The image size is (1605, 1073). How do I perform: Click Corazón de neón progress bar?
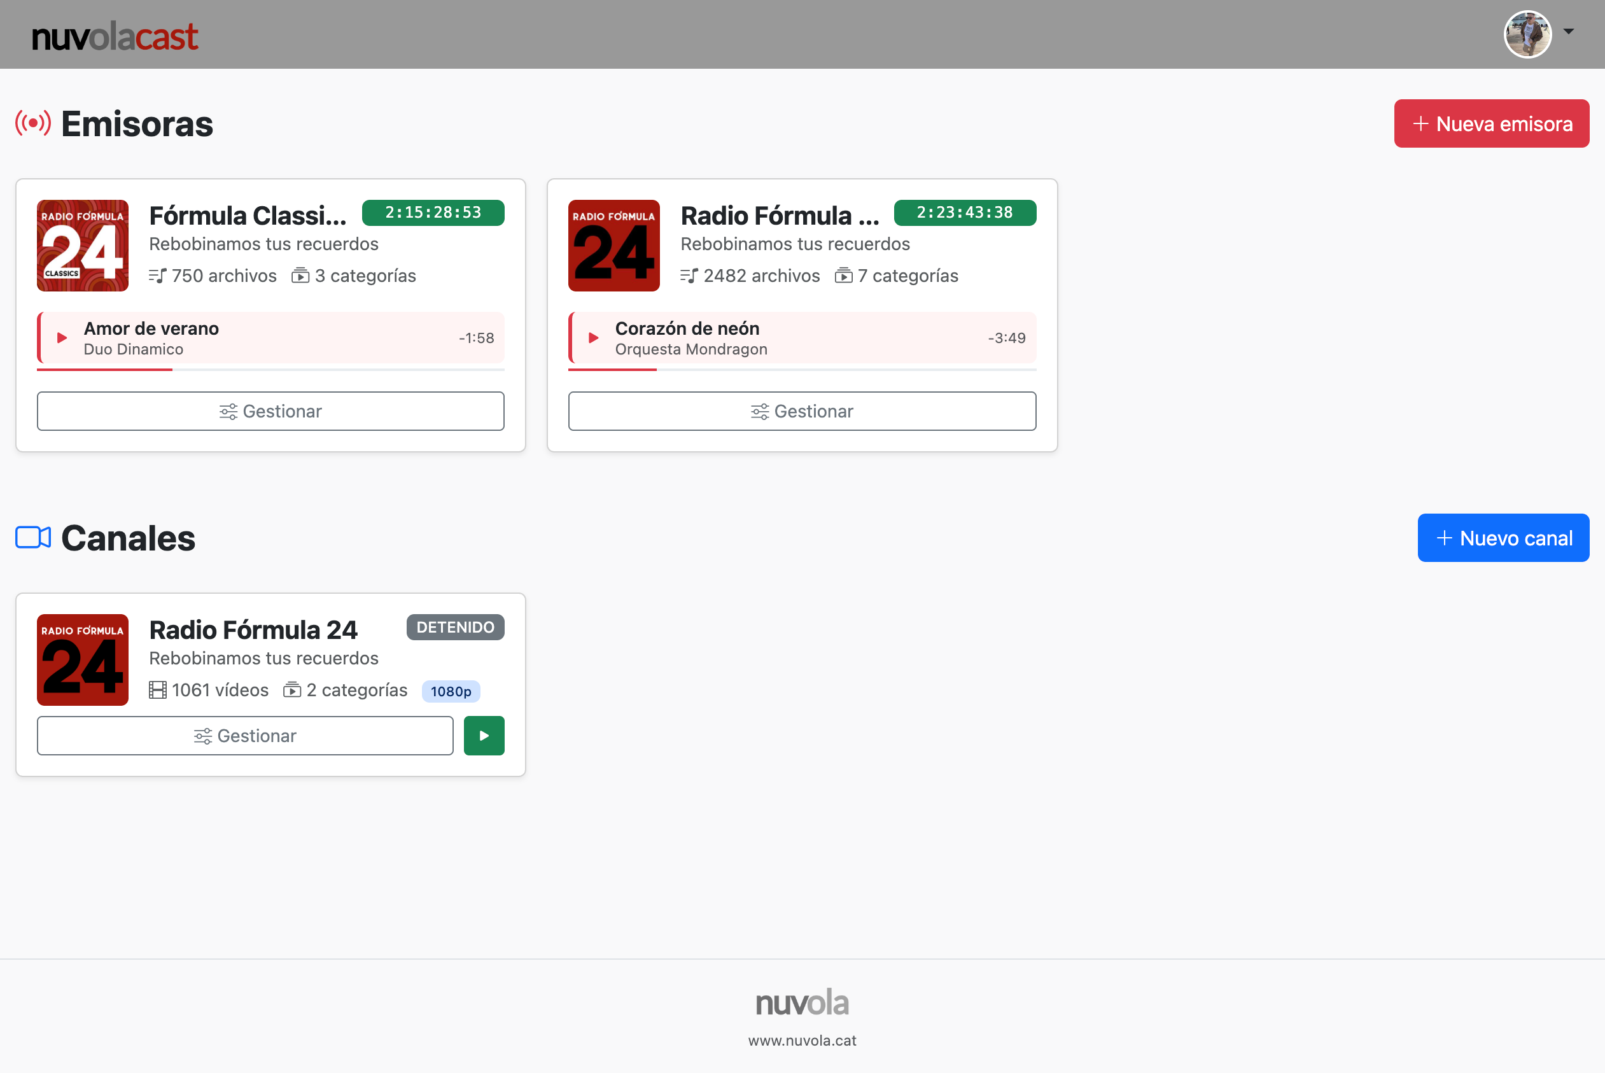[802, 370]
